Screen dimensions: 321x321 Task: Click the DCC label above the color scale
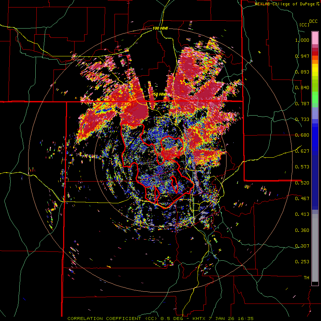tap(314, 21)
